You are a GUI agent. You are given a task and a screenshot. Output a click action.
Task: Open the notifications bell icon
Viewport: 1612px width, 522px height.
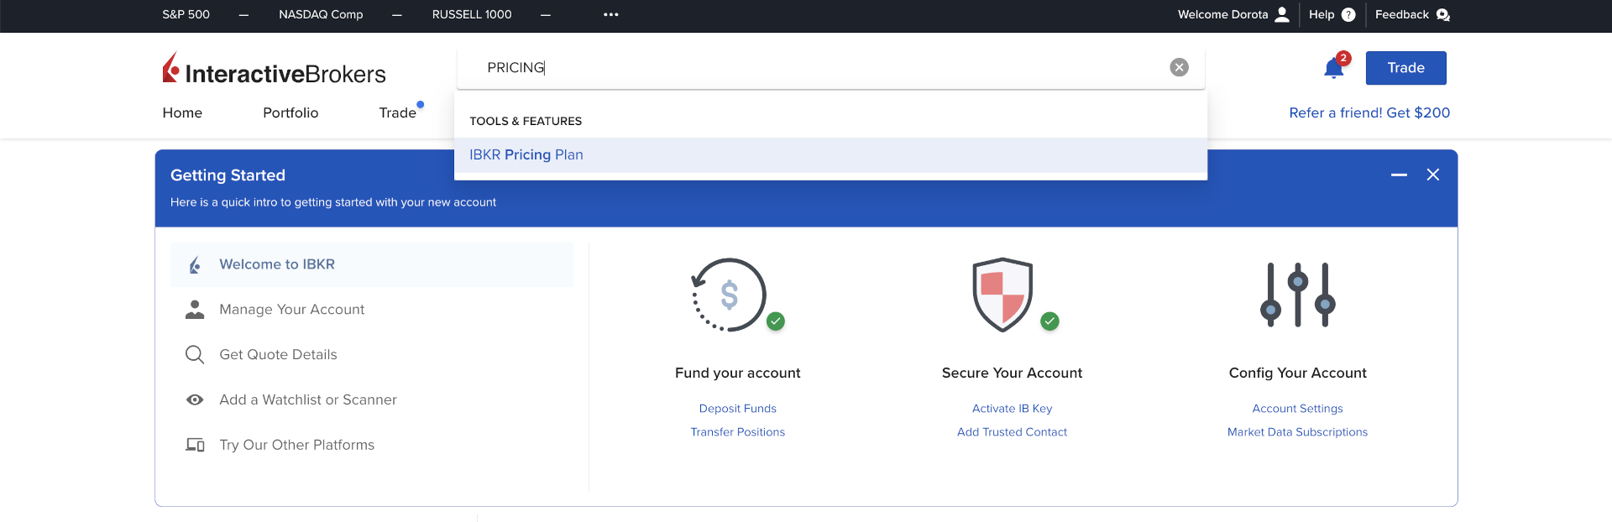[x=1333, y=68]
